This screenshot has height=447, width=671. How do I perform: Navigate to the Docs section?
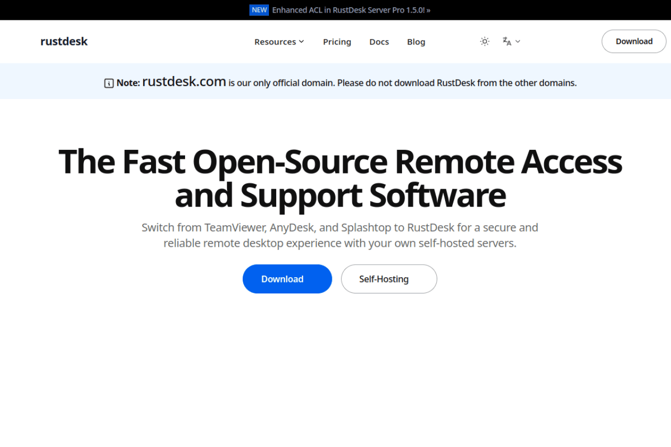[x=379, y=41]
